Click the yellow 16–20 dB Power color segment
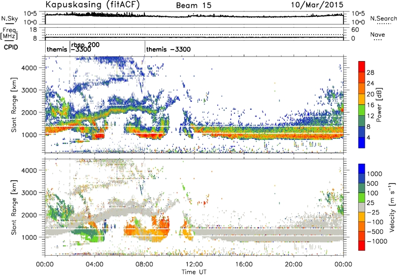This screenshot has height=275, width=397. point(362,99)
